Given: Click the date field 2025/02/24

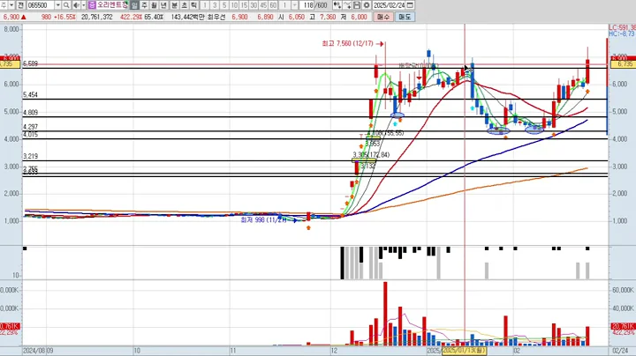Looking at the screenshot, I should coord(389,5).
